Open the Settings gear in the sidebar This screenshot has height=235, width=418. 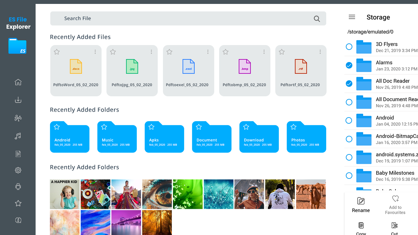click(x=18, y=170)
